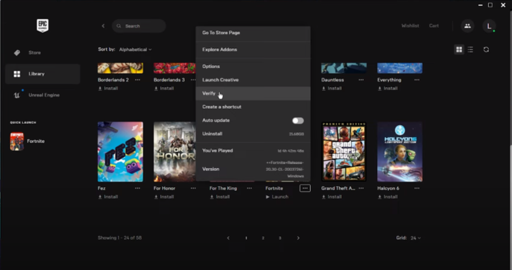The image size is (512, 270).
Task: Go to page 3
Action: click(x=280, y=238)
